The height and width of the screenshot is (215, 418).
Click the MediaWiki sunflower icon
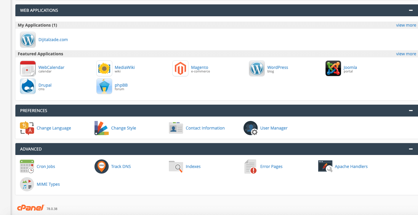click(x=104, y=68)
